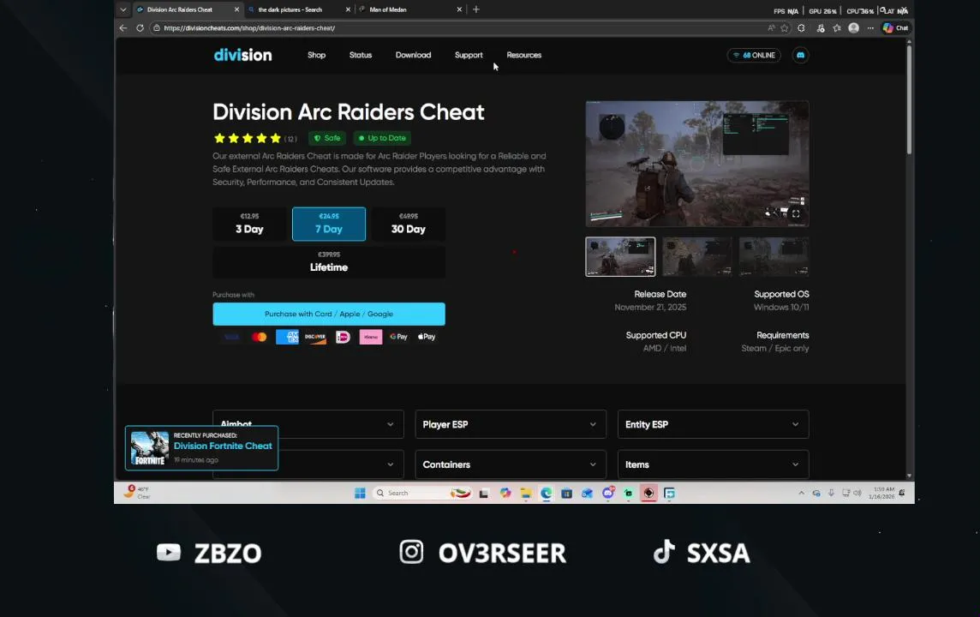Select the 30 Day plan option

tap(408, 224)
